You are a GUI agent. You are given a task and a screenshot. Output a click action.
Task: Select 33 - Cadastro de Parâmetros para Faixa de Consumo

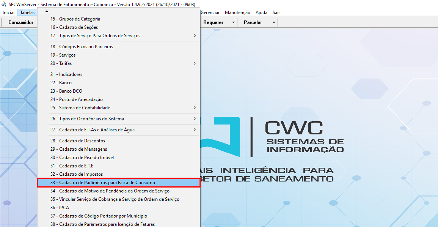(x=103, y=183)
